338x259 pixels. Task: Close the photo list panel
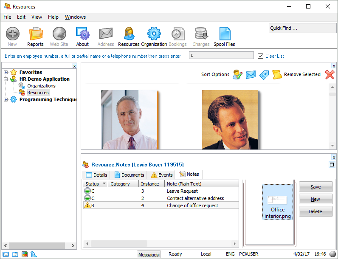point(334,66)
